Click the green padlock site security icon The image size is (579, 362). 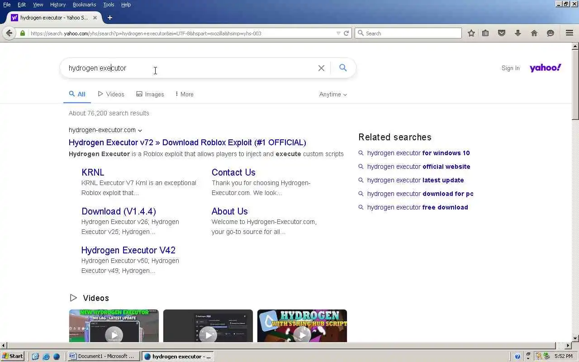coord(23,33)
